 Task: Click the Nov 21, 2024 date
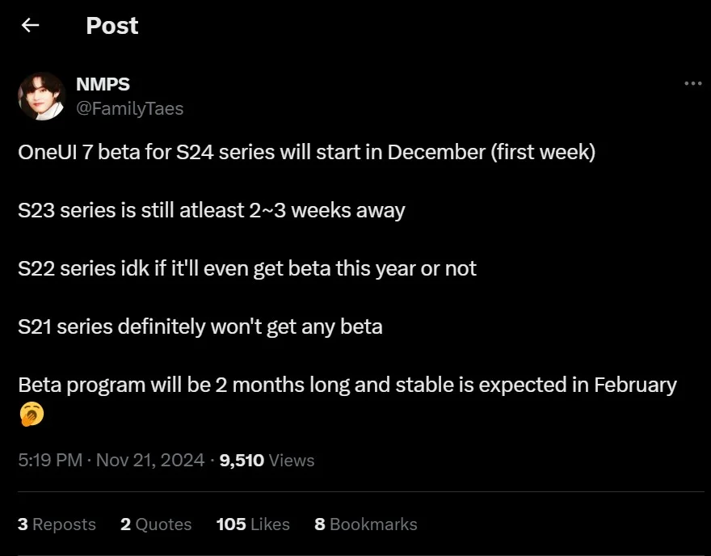click(x=150, y=460)
